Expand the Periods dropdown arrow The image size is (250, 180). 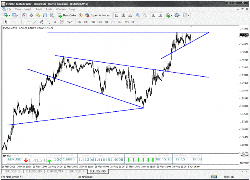point(180,16)
